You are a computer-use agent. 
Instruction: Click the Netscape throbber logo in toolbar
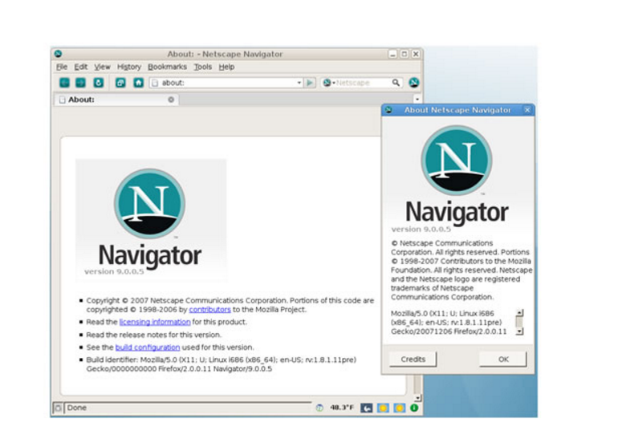click(x=413, y=83)
